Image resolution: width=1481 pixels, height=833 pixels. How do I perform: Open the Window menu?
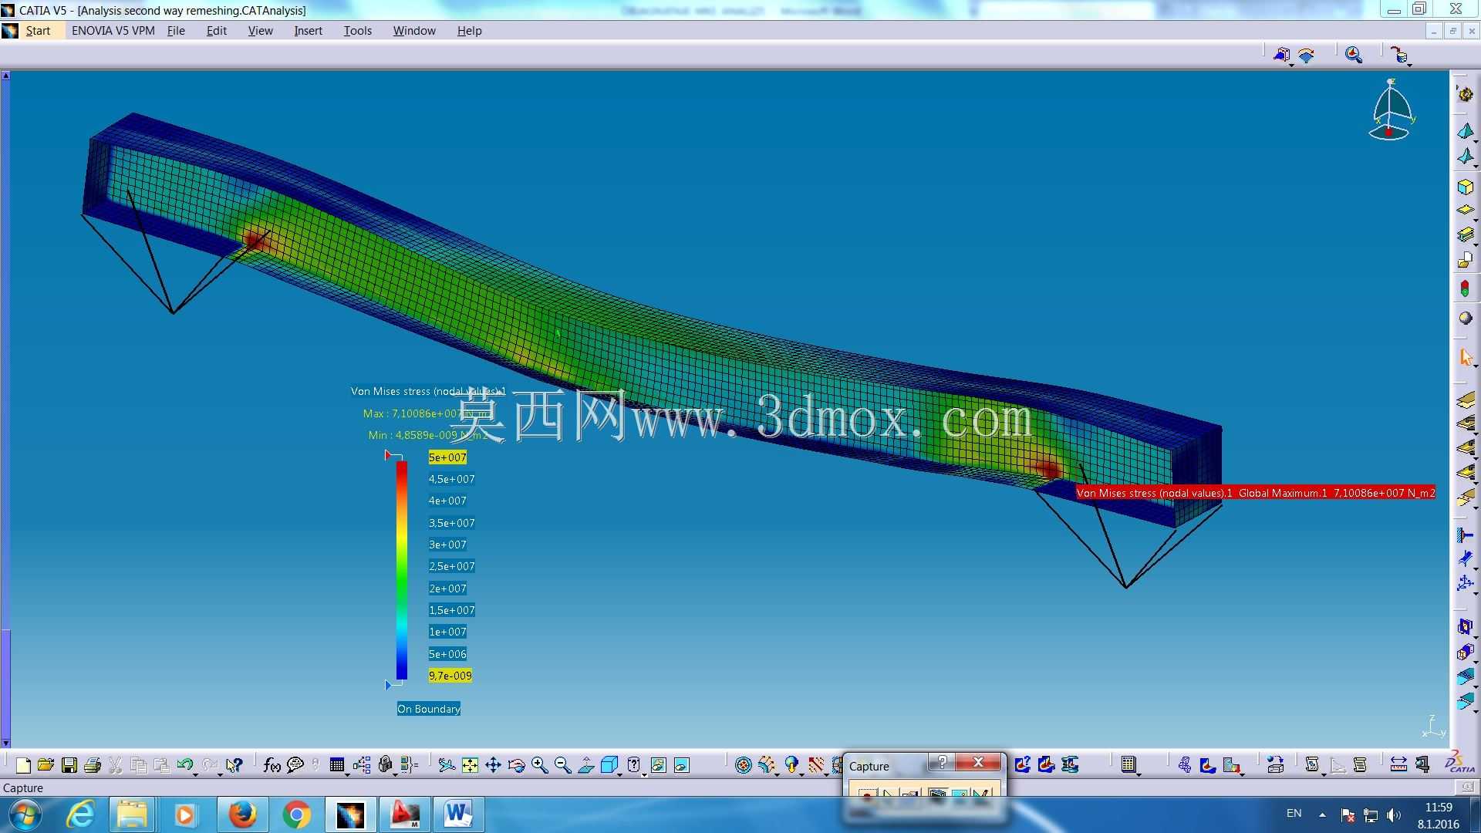[x=414, y=31]
